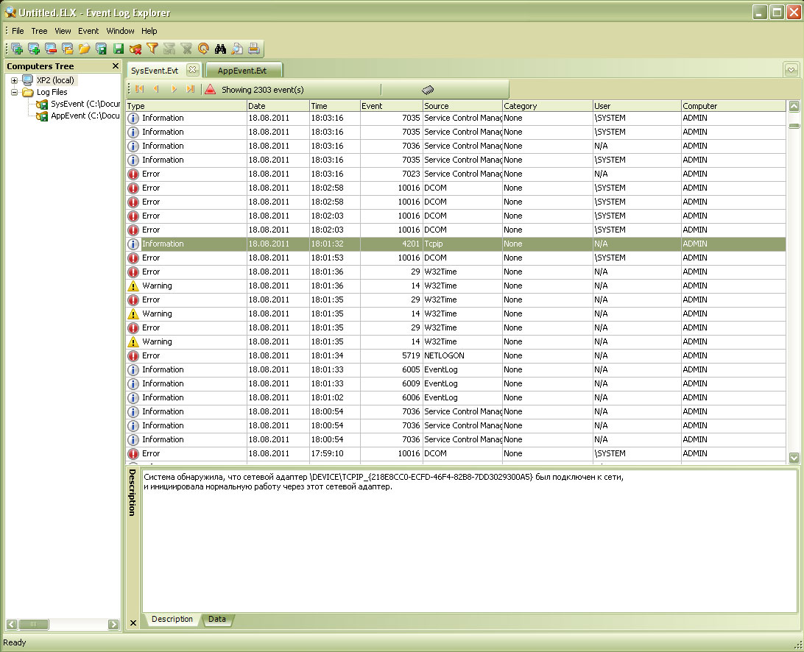This screenshot has width=804, height=652.
Task: Close the SysEvent.Evt tab
Action: 191,70
